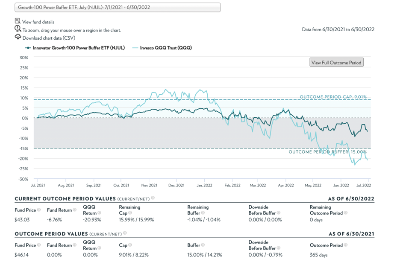This screenshot has height=276, width=400.
Task: Click the Jan, 2022 axis label
Action: tap(204, 186)
